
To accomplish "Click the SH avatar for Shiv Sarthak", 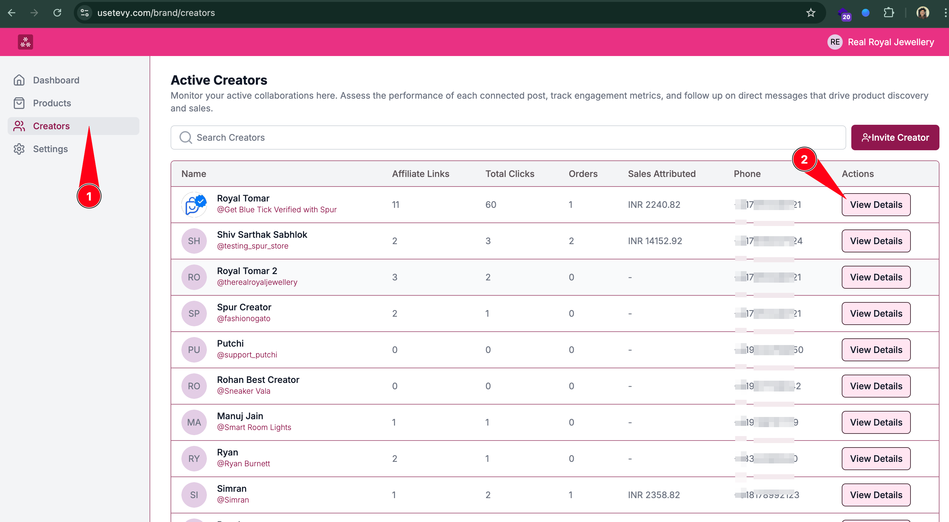I will tap(194, 241).
